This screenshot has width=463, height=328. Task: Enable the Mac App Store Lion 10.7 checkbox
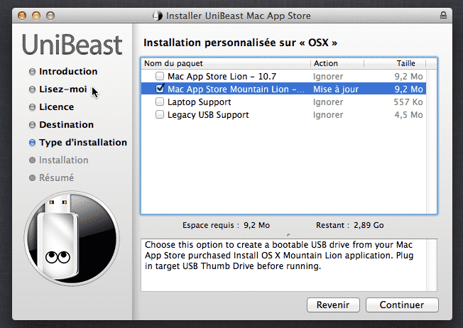[160, 76]
